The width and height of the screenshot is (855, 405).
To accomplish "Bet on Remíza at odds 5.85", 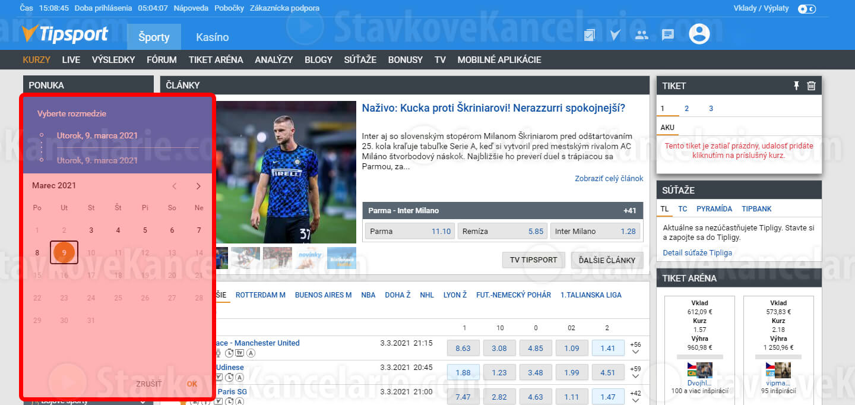I will point(502,231).
